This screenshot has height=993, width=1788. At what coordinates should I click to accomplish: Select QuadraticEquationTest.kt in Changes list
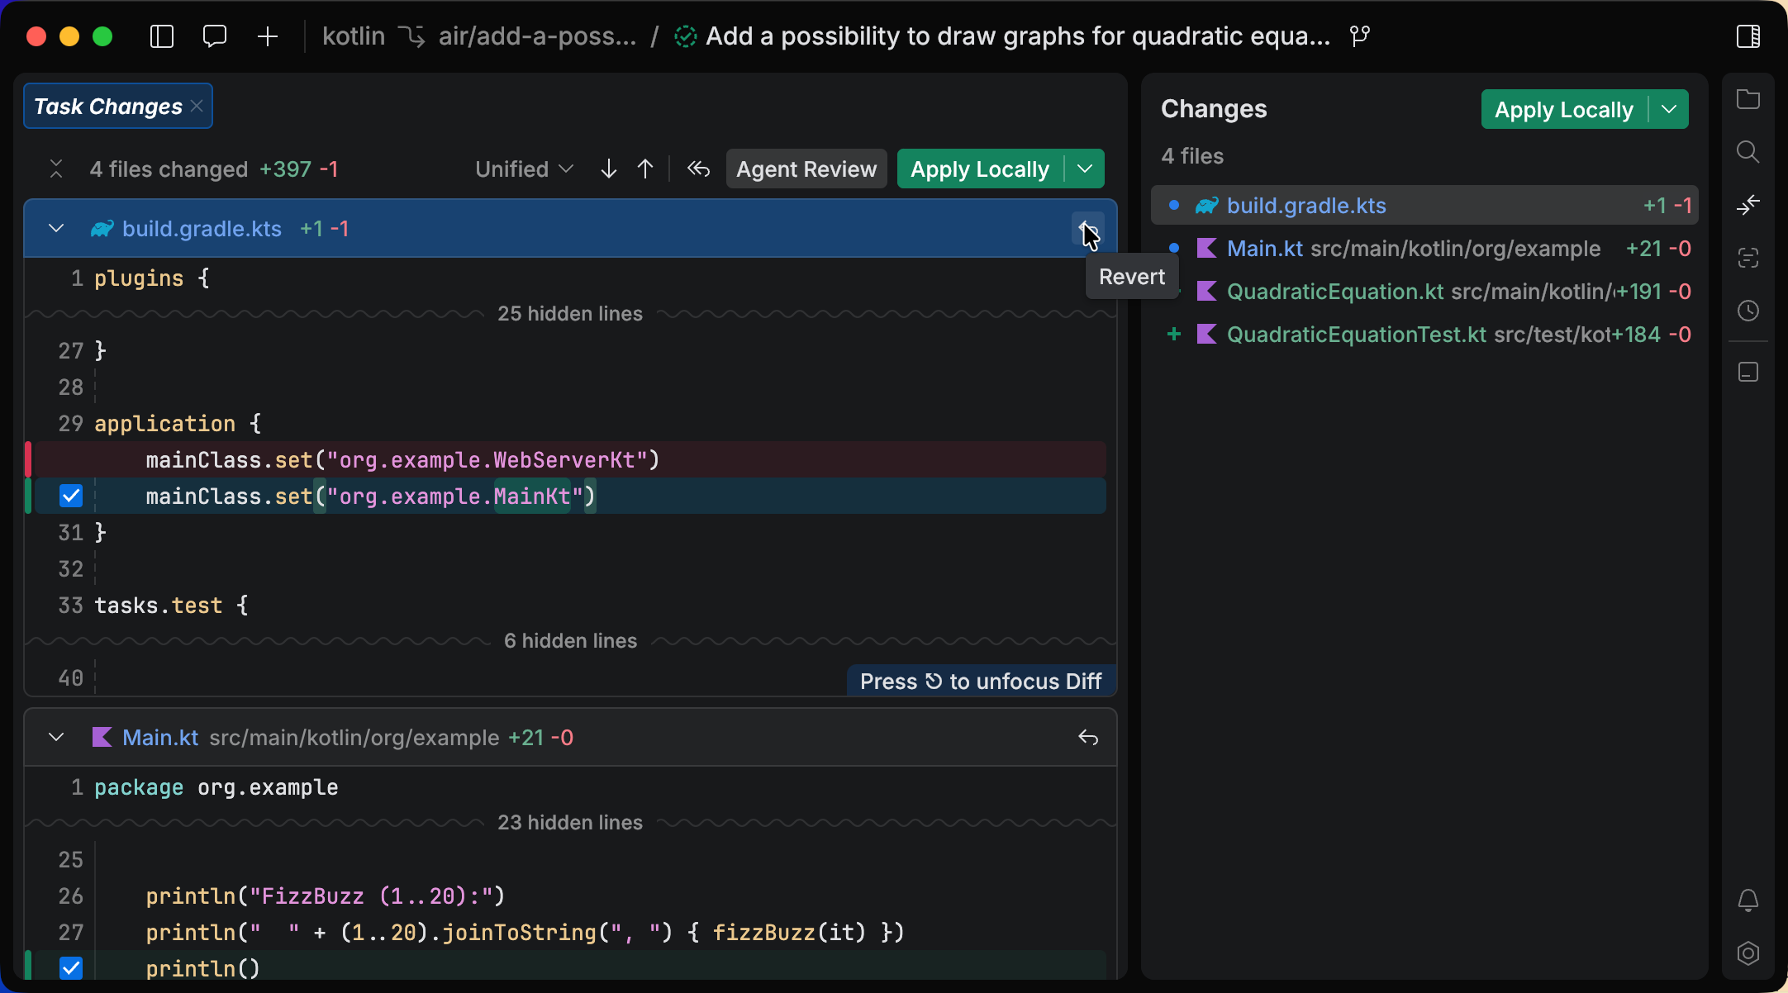tap(1356, 335)
